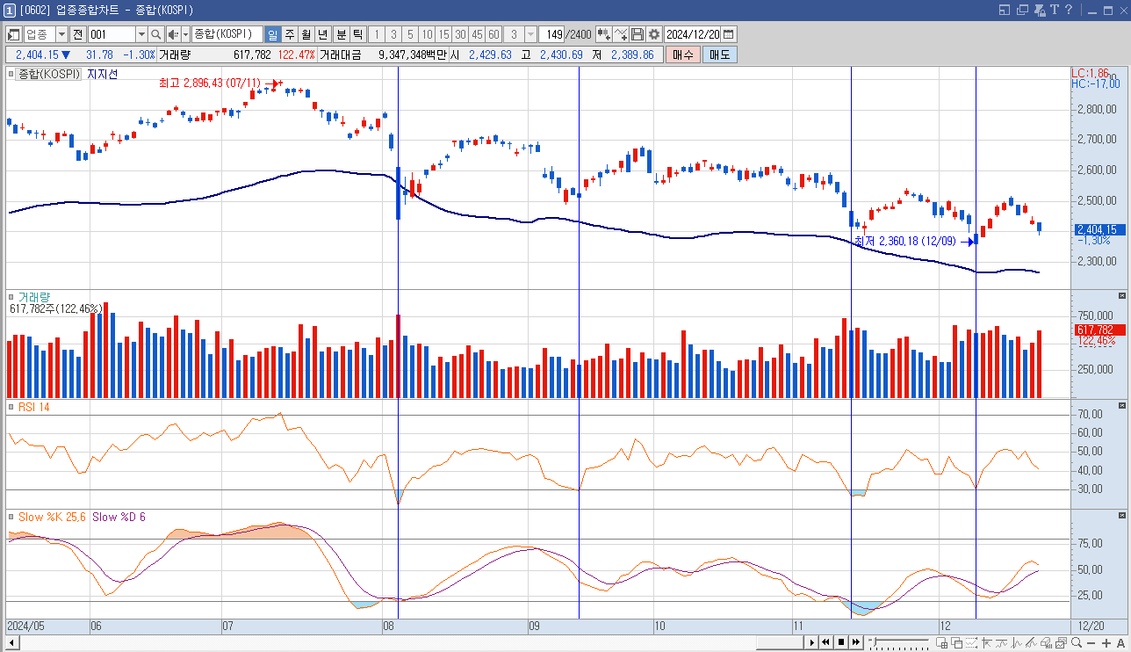Click the A text icon at the bottom right
This screenshot has height=652, width=1131.
pyautogui.click(x=1120, y=643)
